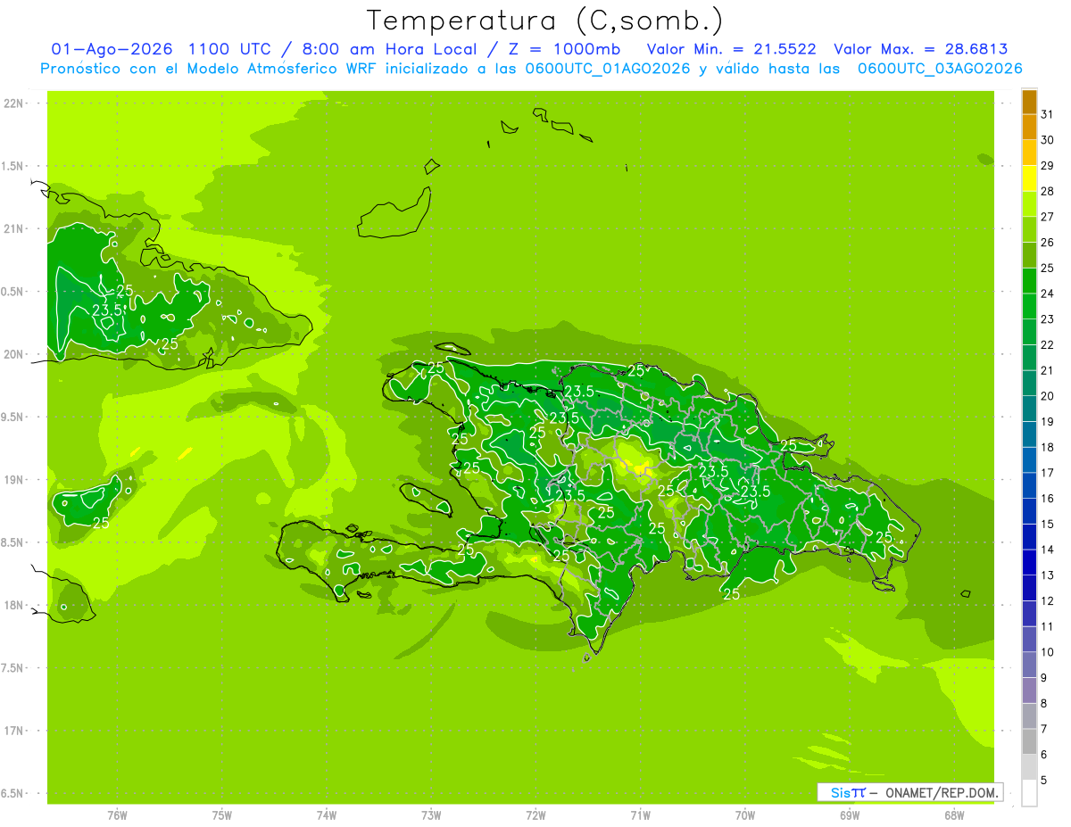Click the Temperatura (C,somb.) title
The height and width of the screenshot is (827, 1071).
pyautogui.click(x=545, y=20)
